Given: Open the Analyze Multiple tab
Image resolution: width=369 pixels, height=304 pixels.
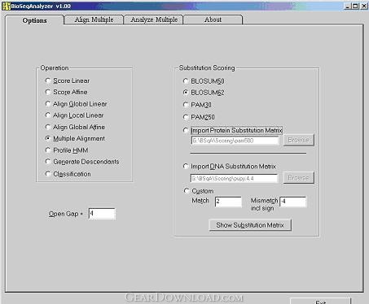Looking at the screenshot, I should 154,20.
